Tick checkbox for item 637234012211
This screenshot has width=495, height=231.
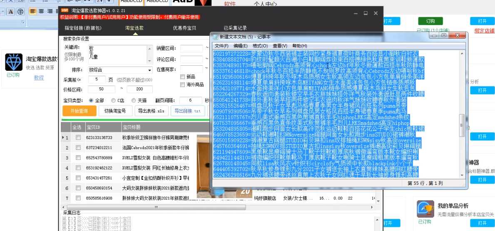[78, 148]
